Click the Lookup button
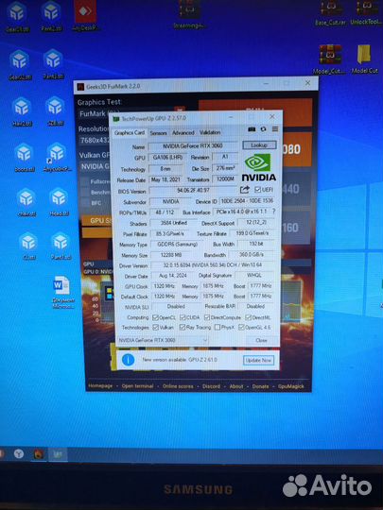 pyautogui.click(x=259, y=145)
